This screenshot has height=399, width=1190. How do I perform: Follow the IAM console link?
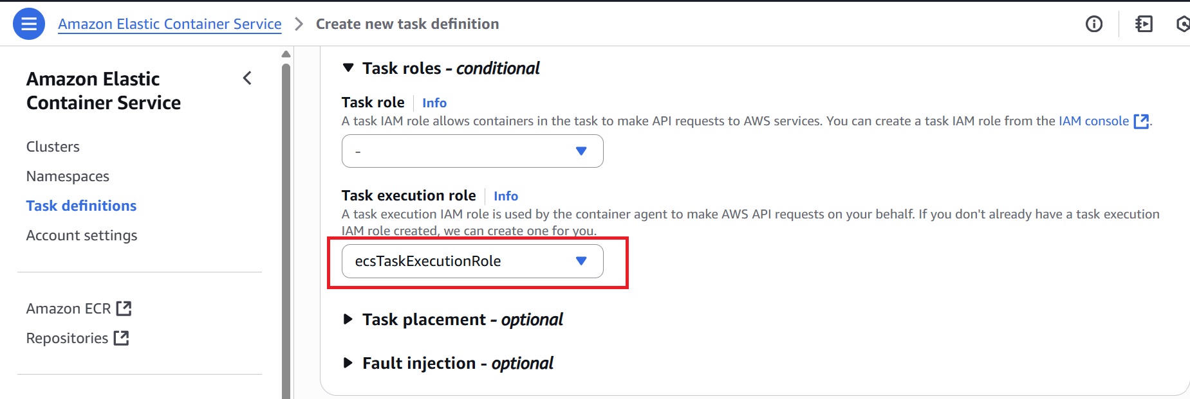[1093, 120]
